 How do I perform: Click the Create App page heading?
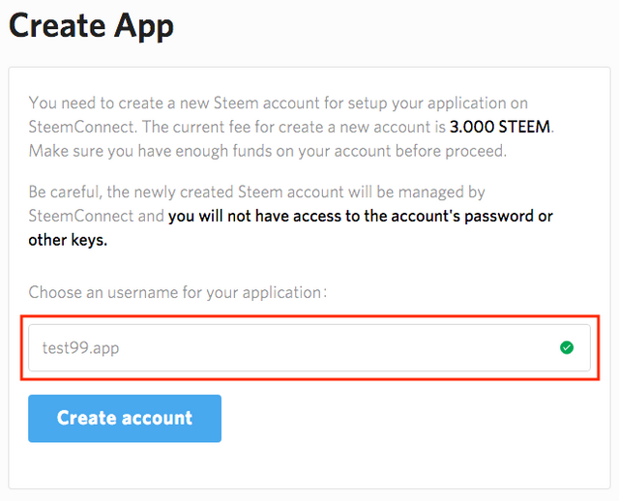(x=91, y=26)
